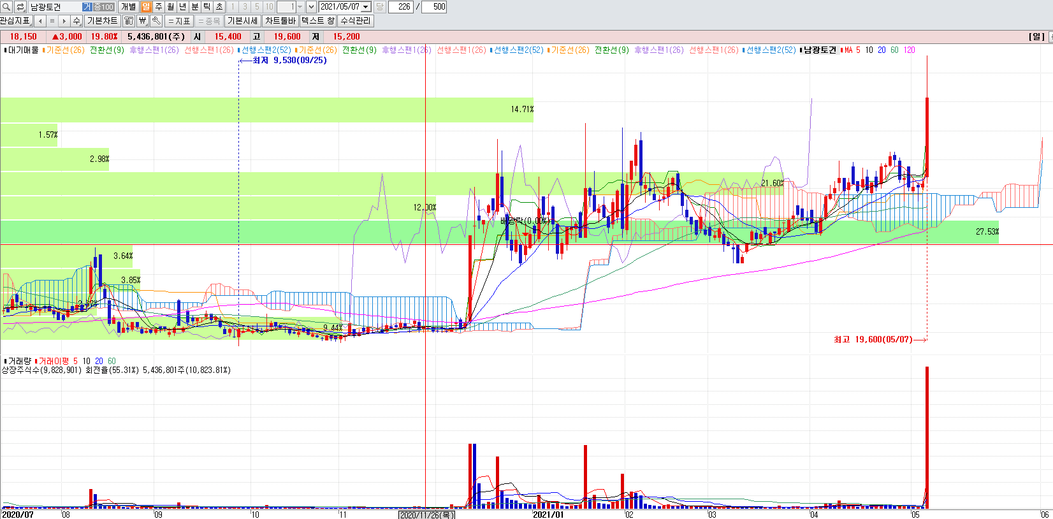Click the low price 15,200 value

(346, 37)
